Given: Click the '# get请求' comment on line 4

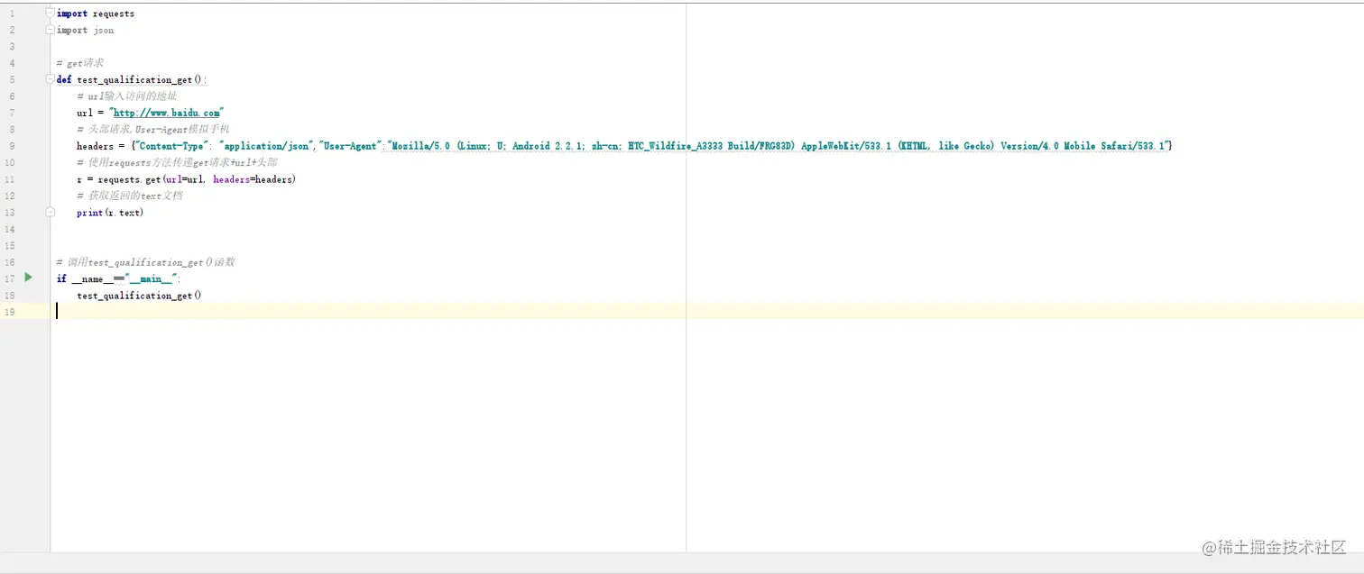Looking at the screenshot, I should [x=79, y=63].
